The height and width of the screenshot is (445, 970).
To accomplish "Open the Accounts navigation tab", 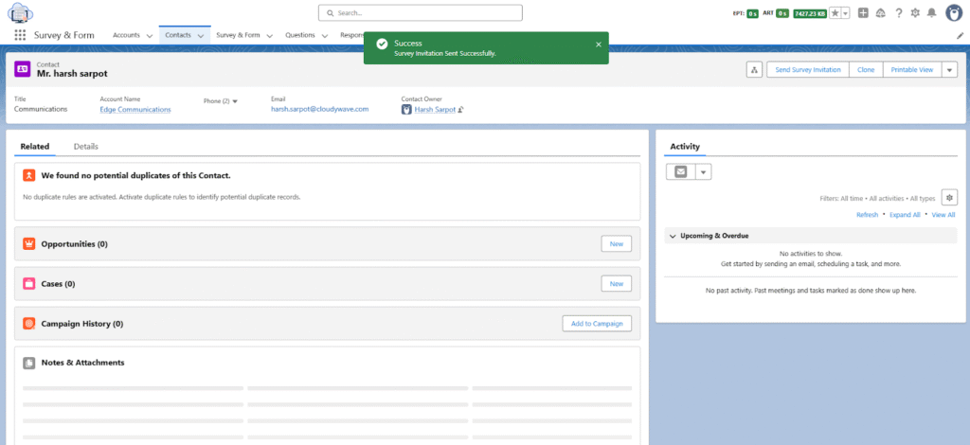I will pos(126,35).
